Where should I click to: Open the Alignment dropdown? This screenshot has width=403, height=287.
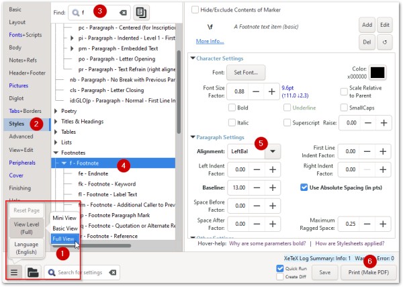pos(273,151)
